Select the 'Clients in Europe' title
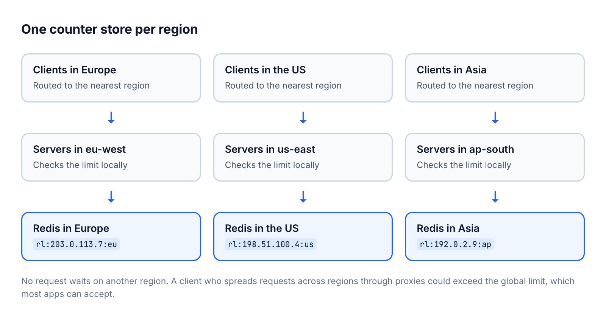Viewport: 606px width, 317px height. pos(75,70)
